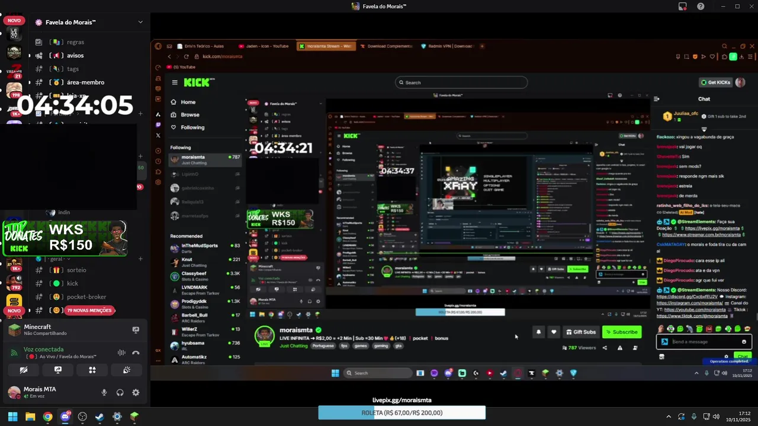Screen dimensions: 758x426
Task: Show hidden tray icons chevron
Action: pyautogui.click(x=669, y=417)
